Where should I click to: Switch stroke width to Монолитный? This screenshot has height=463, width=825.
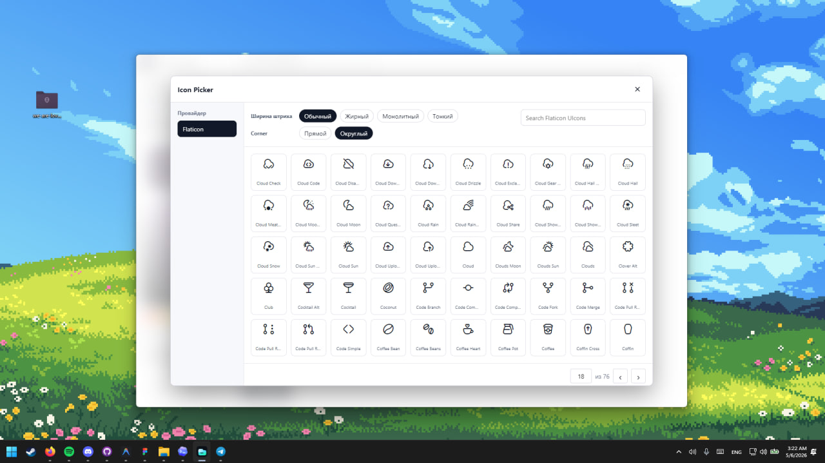pyautogui.click(x=400, y=116)
